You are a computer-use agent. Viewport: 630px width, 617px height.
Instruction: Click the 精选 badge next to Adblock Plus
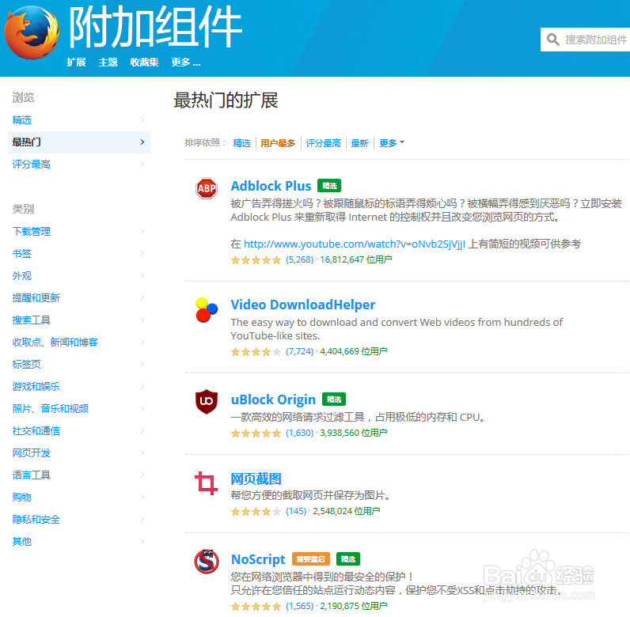click(x=329, y=186)
